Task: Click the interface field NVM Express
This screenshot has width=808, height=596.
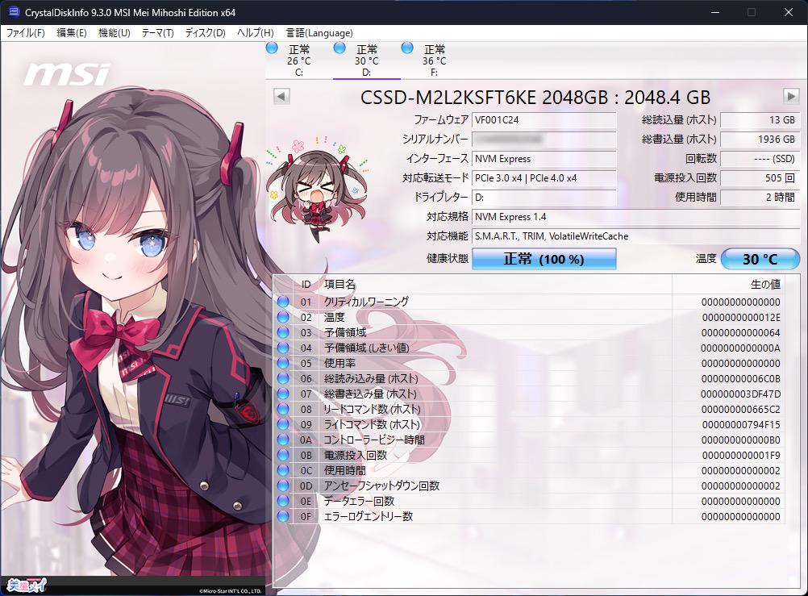Action: coord(544,159)
